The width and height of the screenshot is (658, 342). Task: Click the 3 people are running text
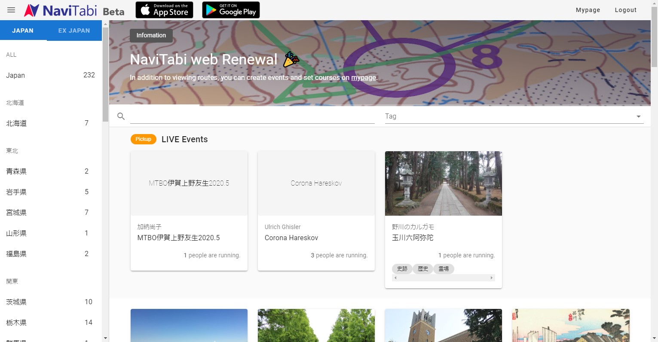339,255
